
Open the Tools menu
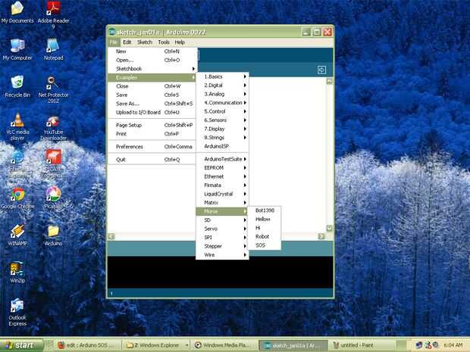pyautogui.click(x=164, y=42)
